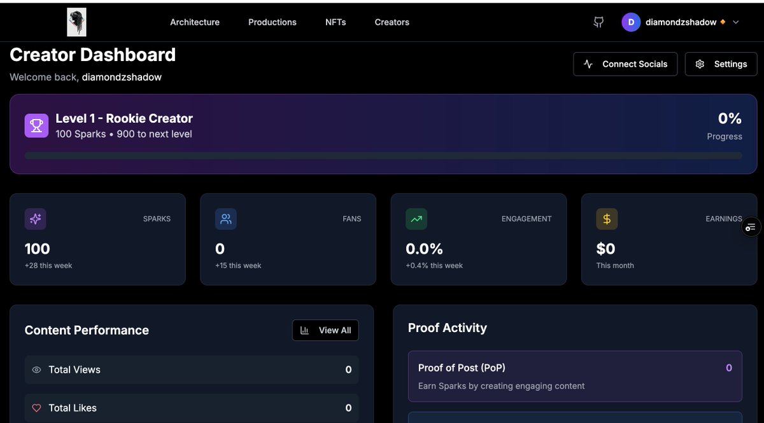Click the trending arrow icon on Engagement card
This screenshot has height=423, width=764.
pos(416,219)
